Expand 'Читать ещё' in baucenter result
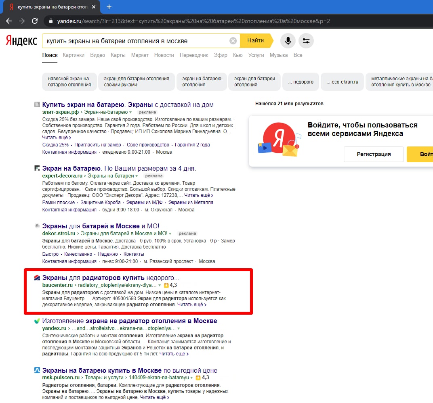Image resolution: width=433 pixels, height=403 pixels. [x=192, y=305]
